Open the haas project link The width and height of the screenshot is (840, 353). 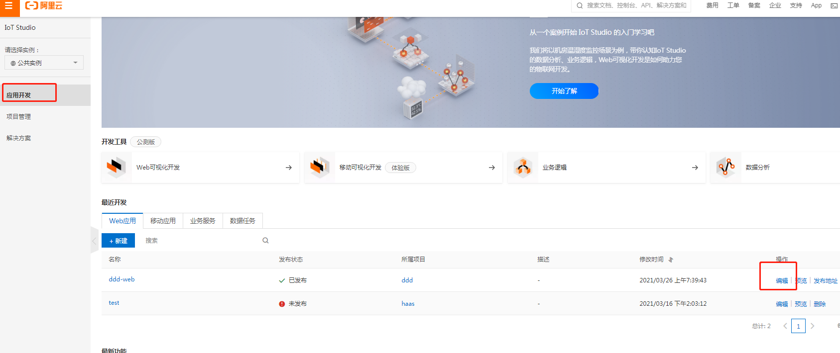coord(408,304)
